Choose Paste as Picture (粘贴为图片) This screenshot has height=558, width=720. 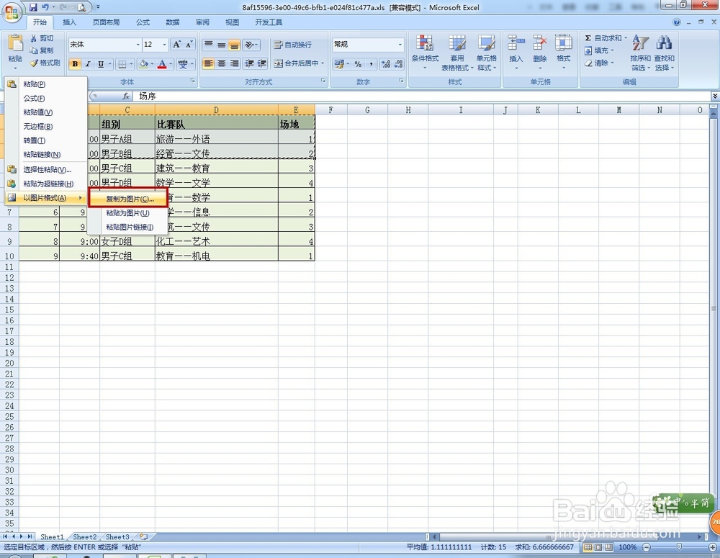click(127, 213)
